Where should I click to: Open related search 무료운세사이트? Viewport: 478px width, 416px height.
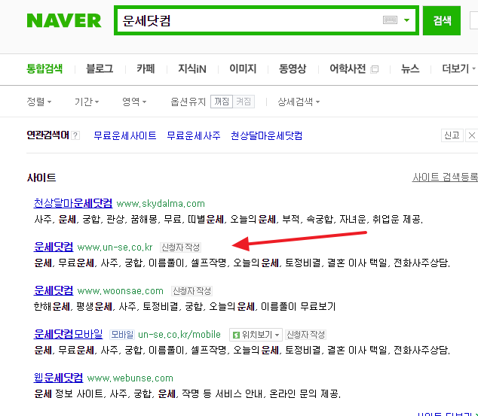coord(125,135)
